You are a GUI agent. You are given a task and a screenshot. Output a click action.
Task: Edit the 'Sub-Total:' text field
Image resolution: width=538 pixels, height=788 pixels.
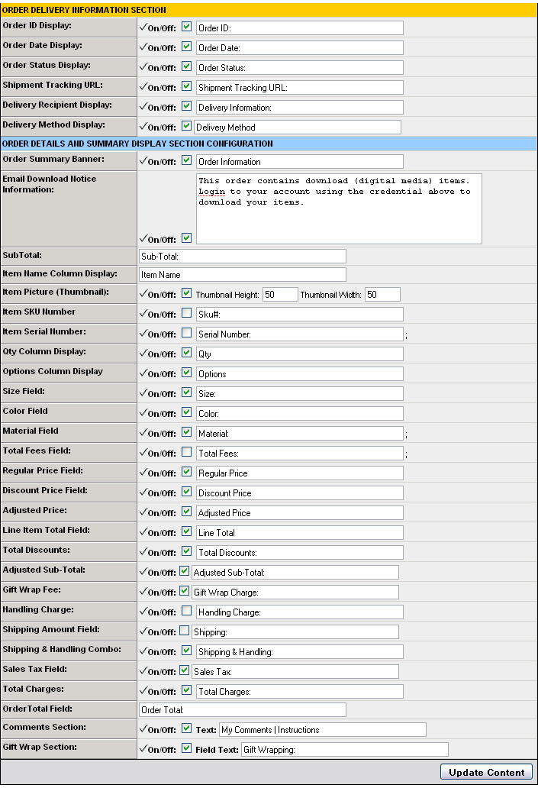(242, 257)
